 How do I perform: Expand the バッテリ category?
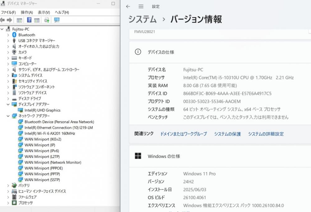[8, 186]
